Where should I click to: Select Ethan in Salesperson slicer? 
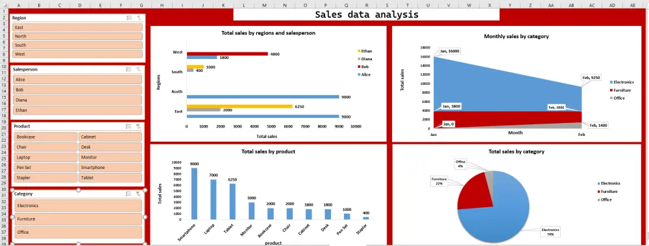point(77,110)
